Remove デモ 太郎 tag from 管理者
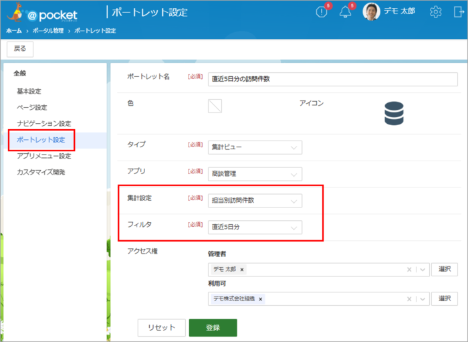This screenshot has width=468, height=342. pyautogui.click(x=241, y=270)
